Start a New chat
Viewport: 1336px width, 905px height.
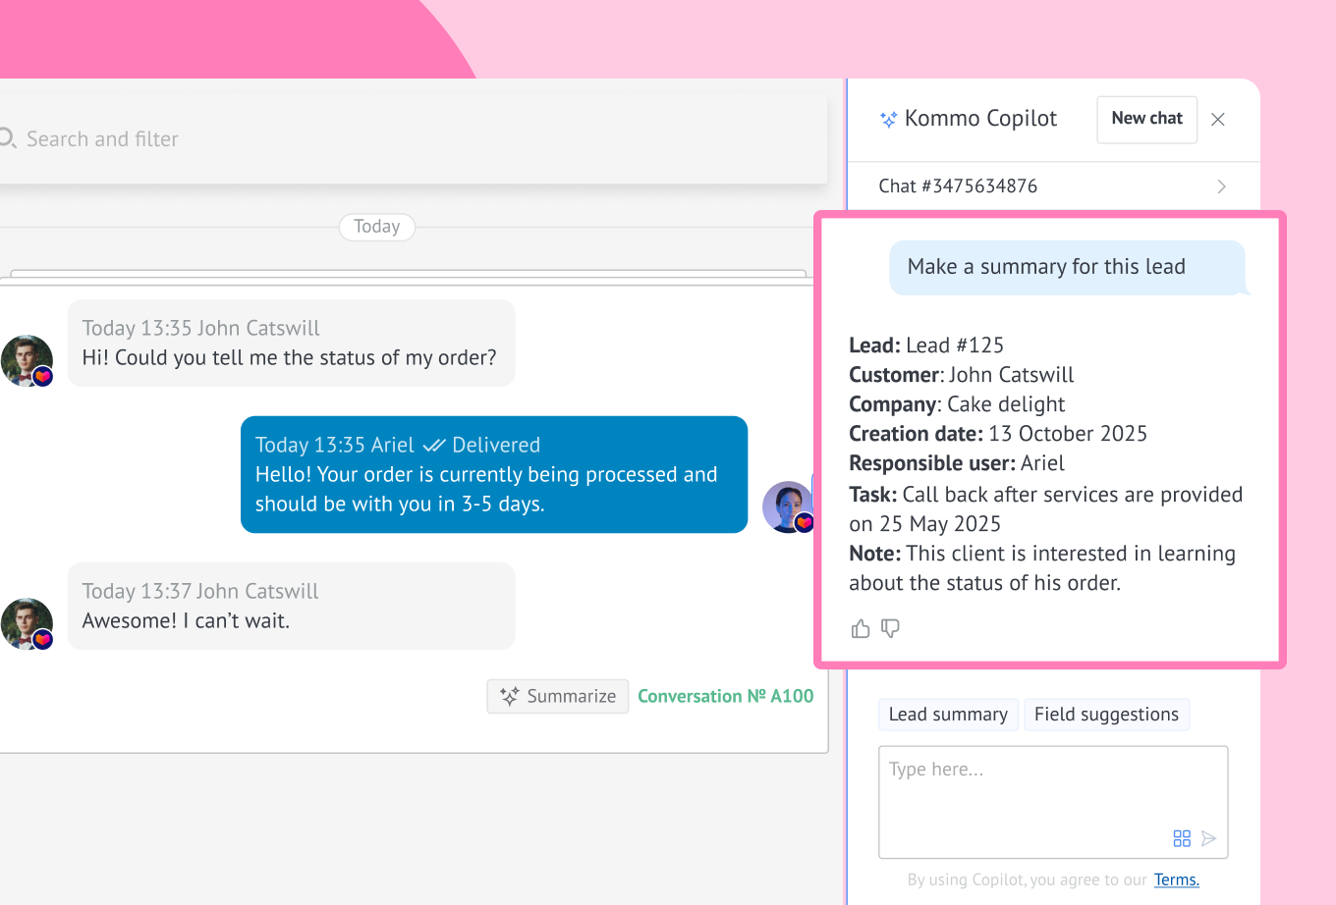click(1146, 119)
